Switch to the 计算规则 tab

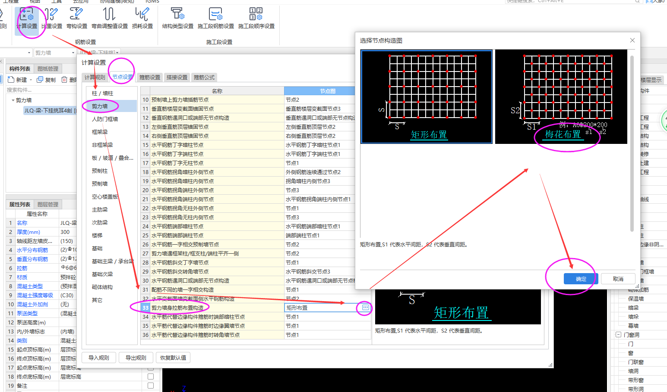(x=95, y=77)
